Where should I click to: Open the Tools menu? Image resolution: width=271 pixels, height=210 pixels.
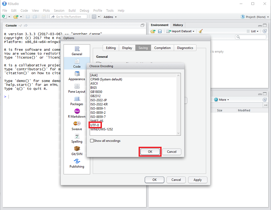tap(110, 11)
